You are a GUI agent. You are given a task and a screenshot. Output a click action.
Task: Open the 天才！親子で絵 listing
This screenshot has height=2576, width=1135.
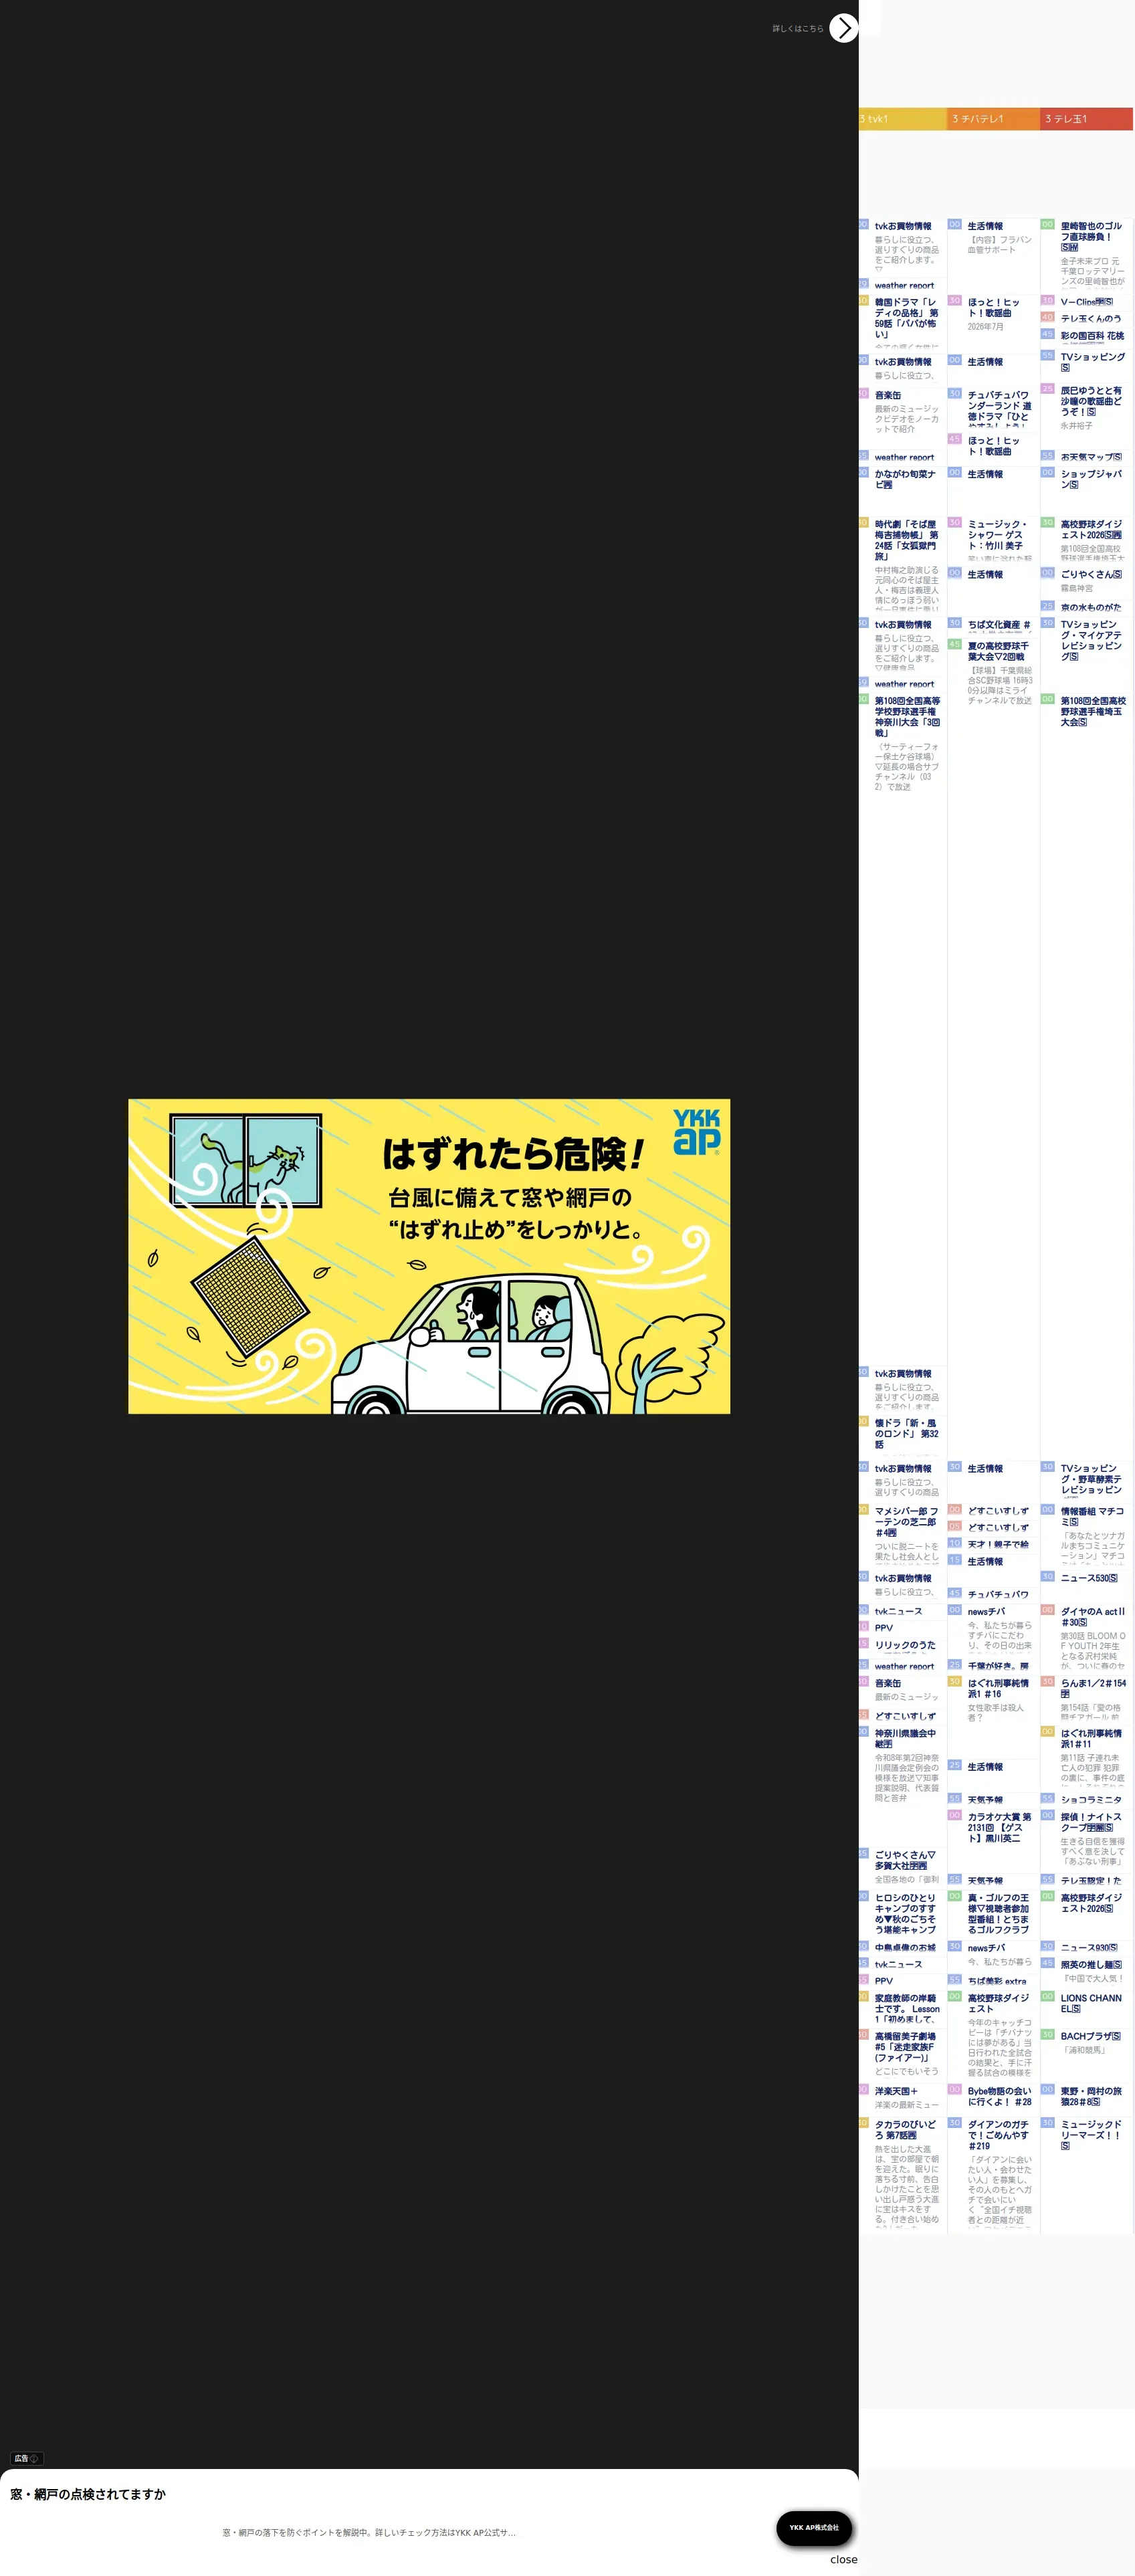pyautogui.click(x=999, y=1543)
